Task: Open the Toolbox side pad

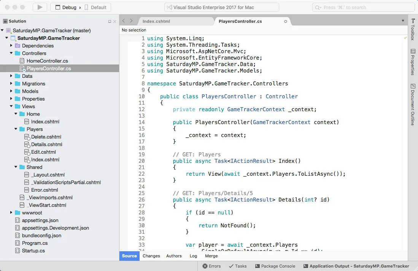Action: (x=413, y=29)
